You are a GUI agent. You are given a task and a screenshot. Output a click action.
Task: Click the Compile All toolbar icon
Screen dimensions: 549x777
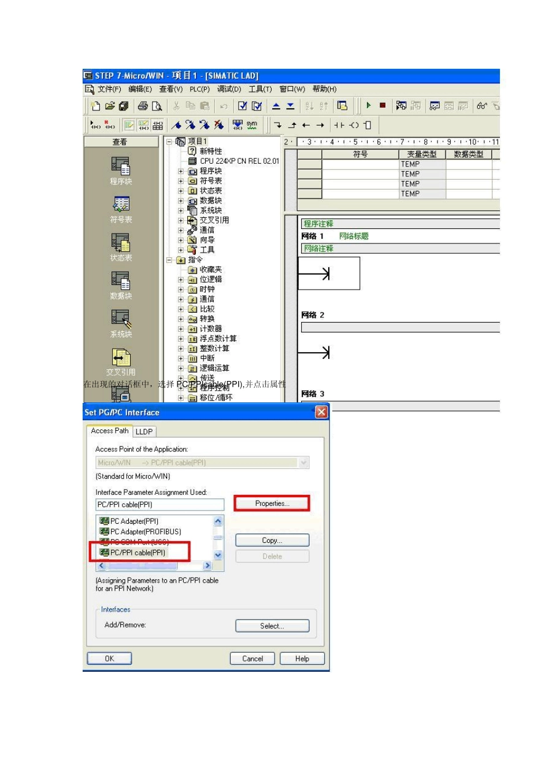[257, 106]
